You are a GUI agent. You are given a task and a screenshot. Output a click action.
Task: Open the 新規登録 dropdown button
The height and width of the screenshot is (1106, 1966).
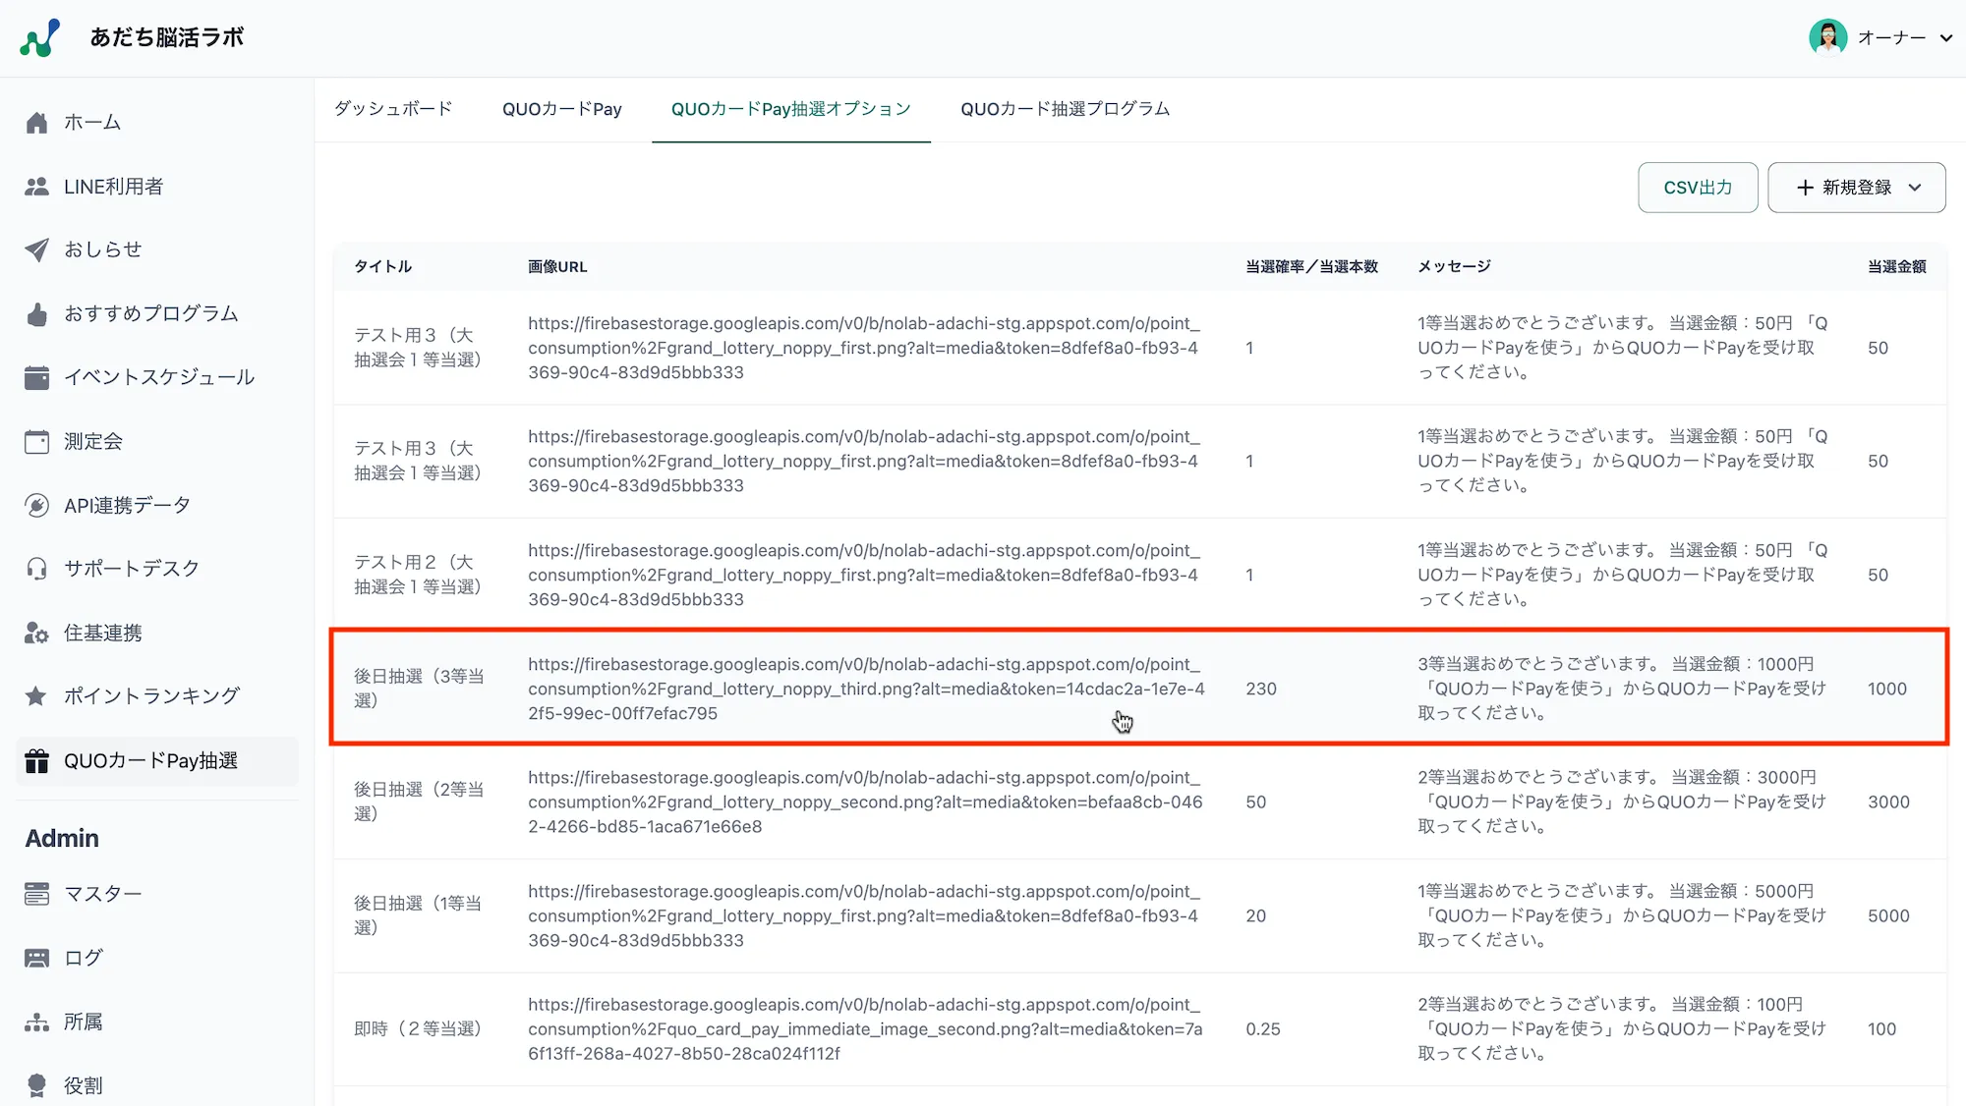[x=1856, y=188]
